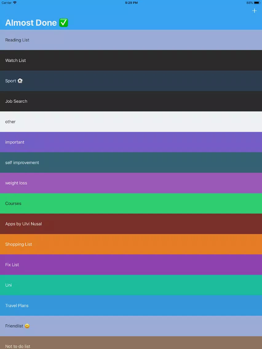
Task: Open 'Apps by Ulvi Nusal' row
Action: tap(131, 224)
